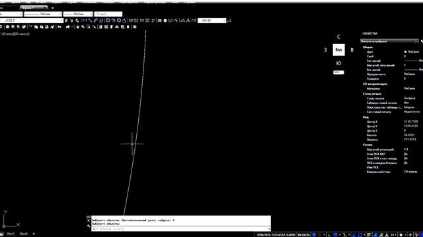423x237 pixels.
Task: Click quick select icon beside Ничего не выбрано
Action: (422, 41)
